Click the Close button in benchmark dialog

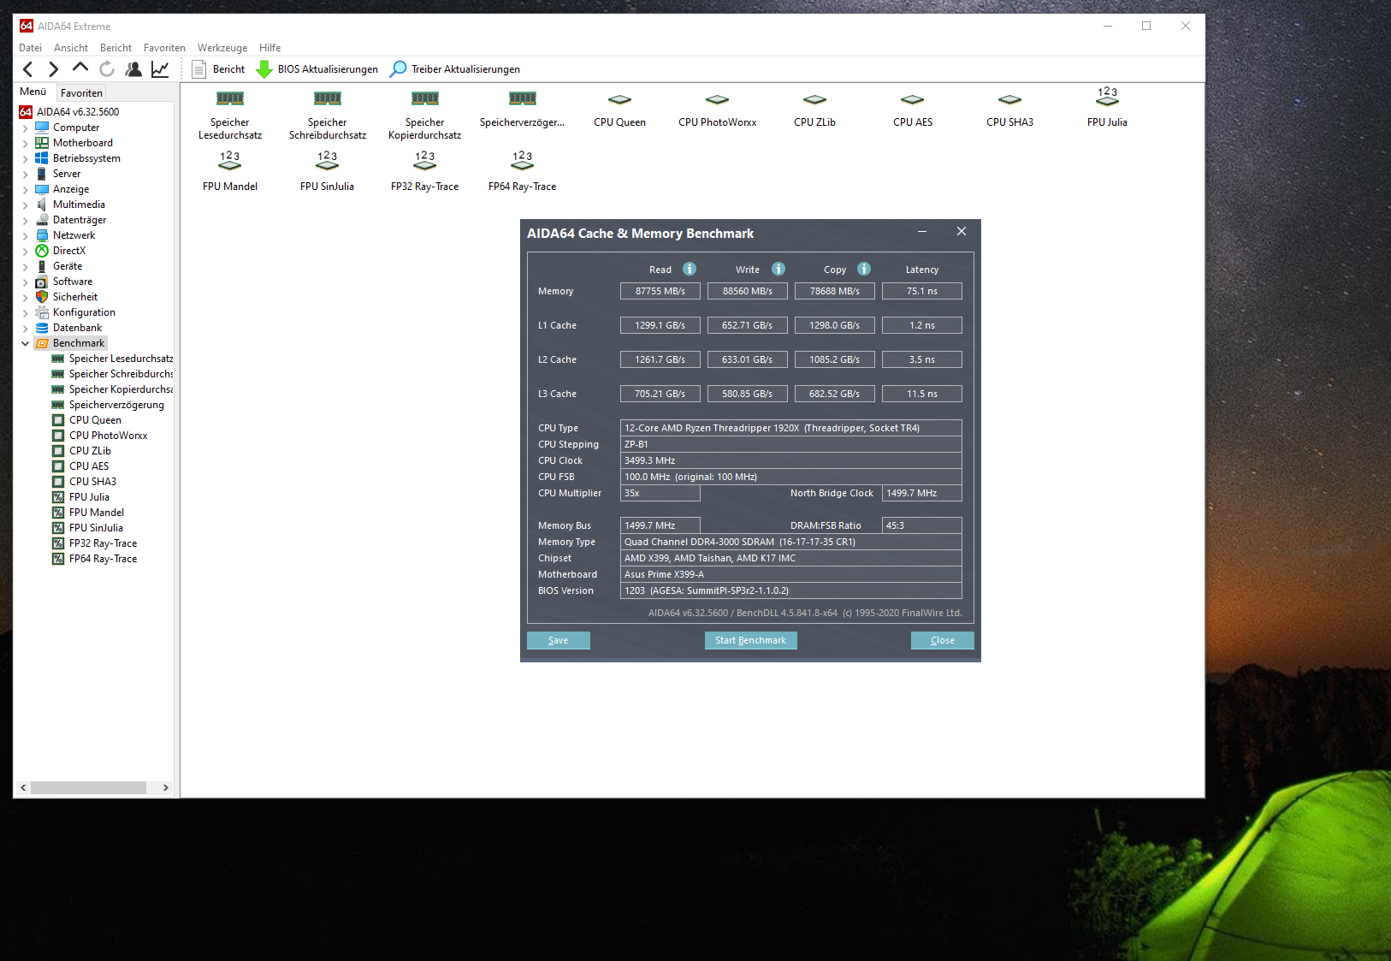pyautogui.click(x=943, y=640)
